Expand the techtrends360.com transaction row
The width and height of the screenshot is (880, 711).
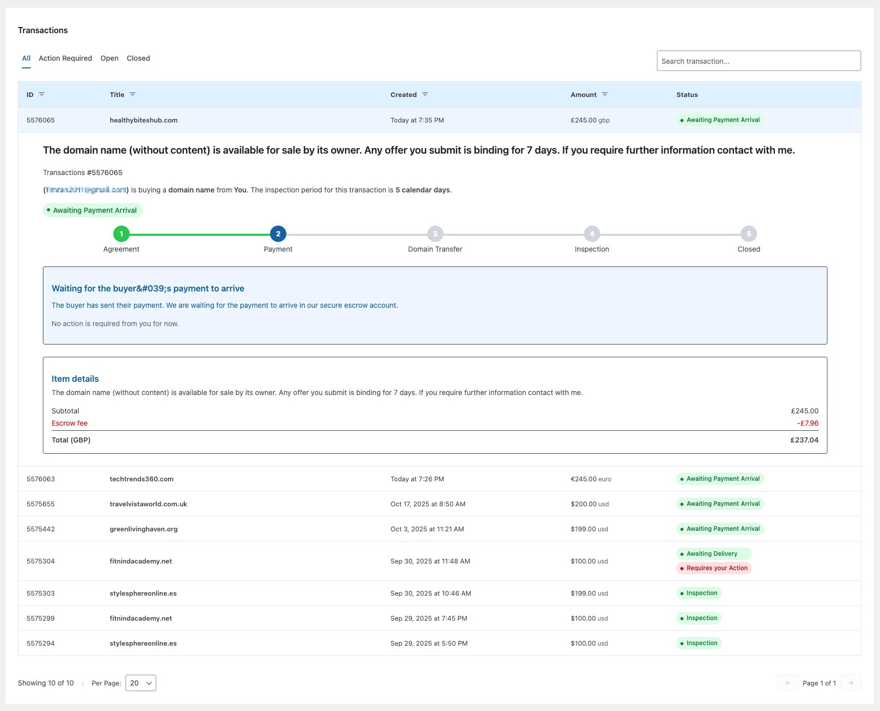point(141,479)
